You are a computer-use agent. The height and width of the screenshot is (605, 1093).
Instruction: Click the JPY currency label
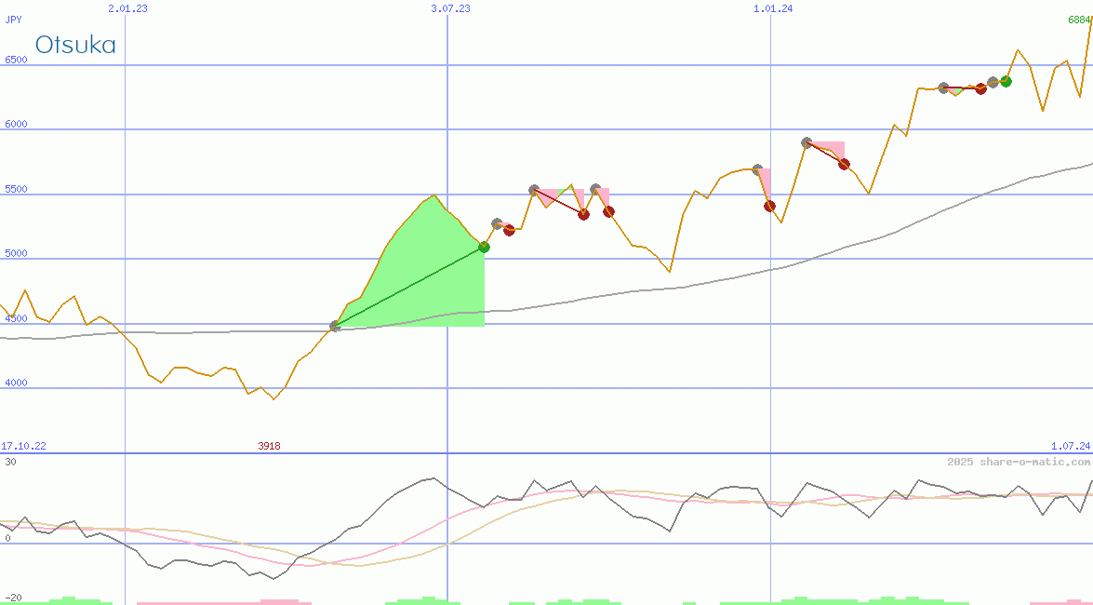click(13, 19)
